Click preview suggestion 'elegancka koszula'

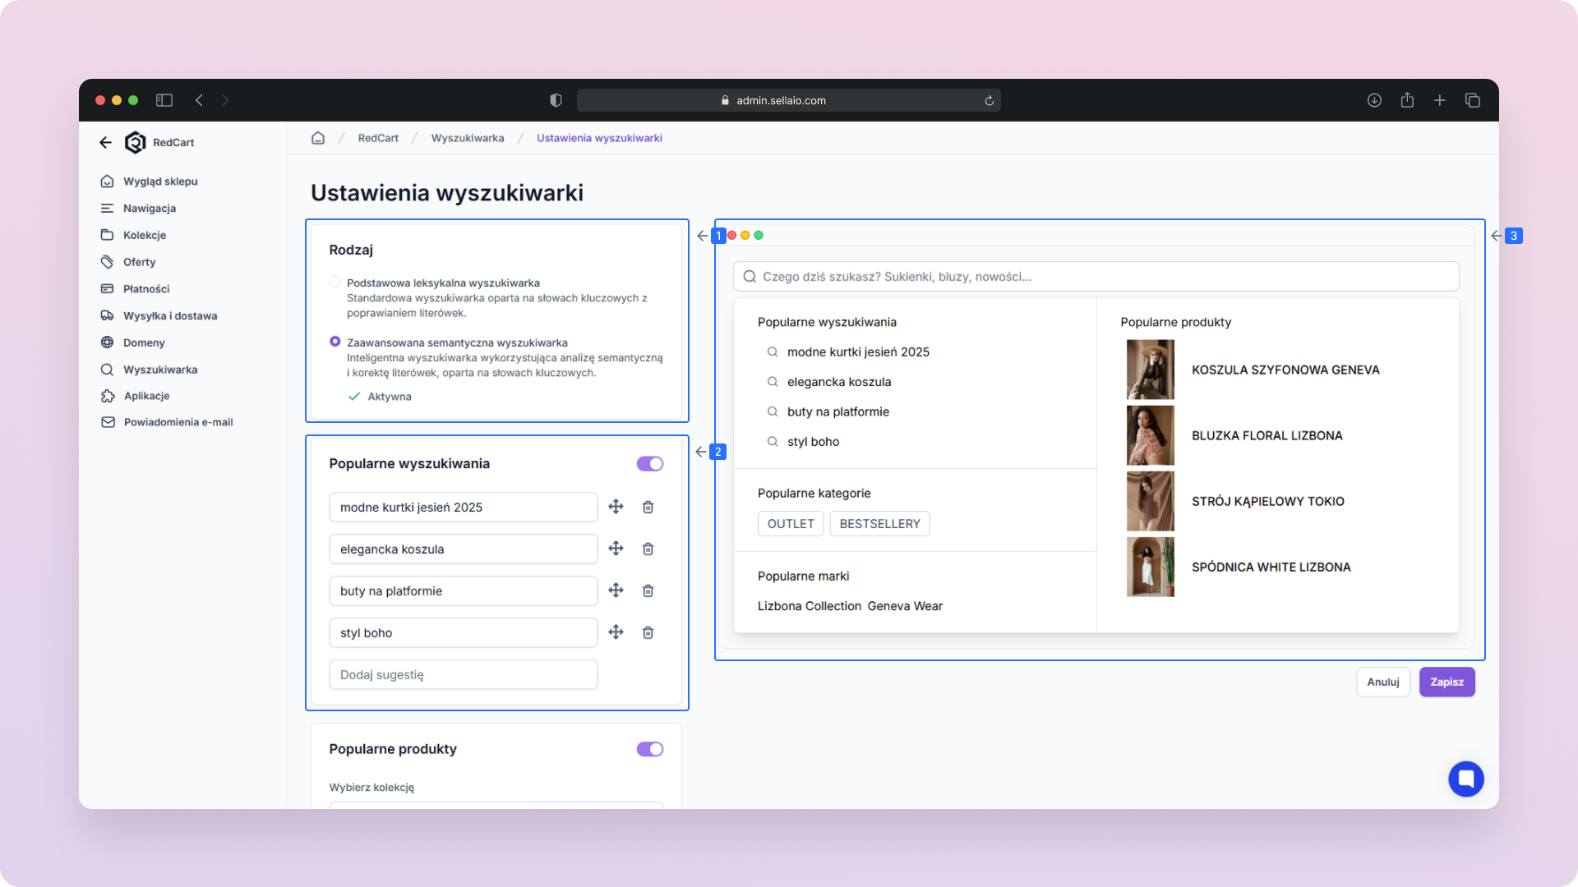click(x=839, y=382)
